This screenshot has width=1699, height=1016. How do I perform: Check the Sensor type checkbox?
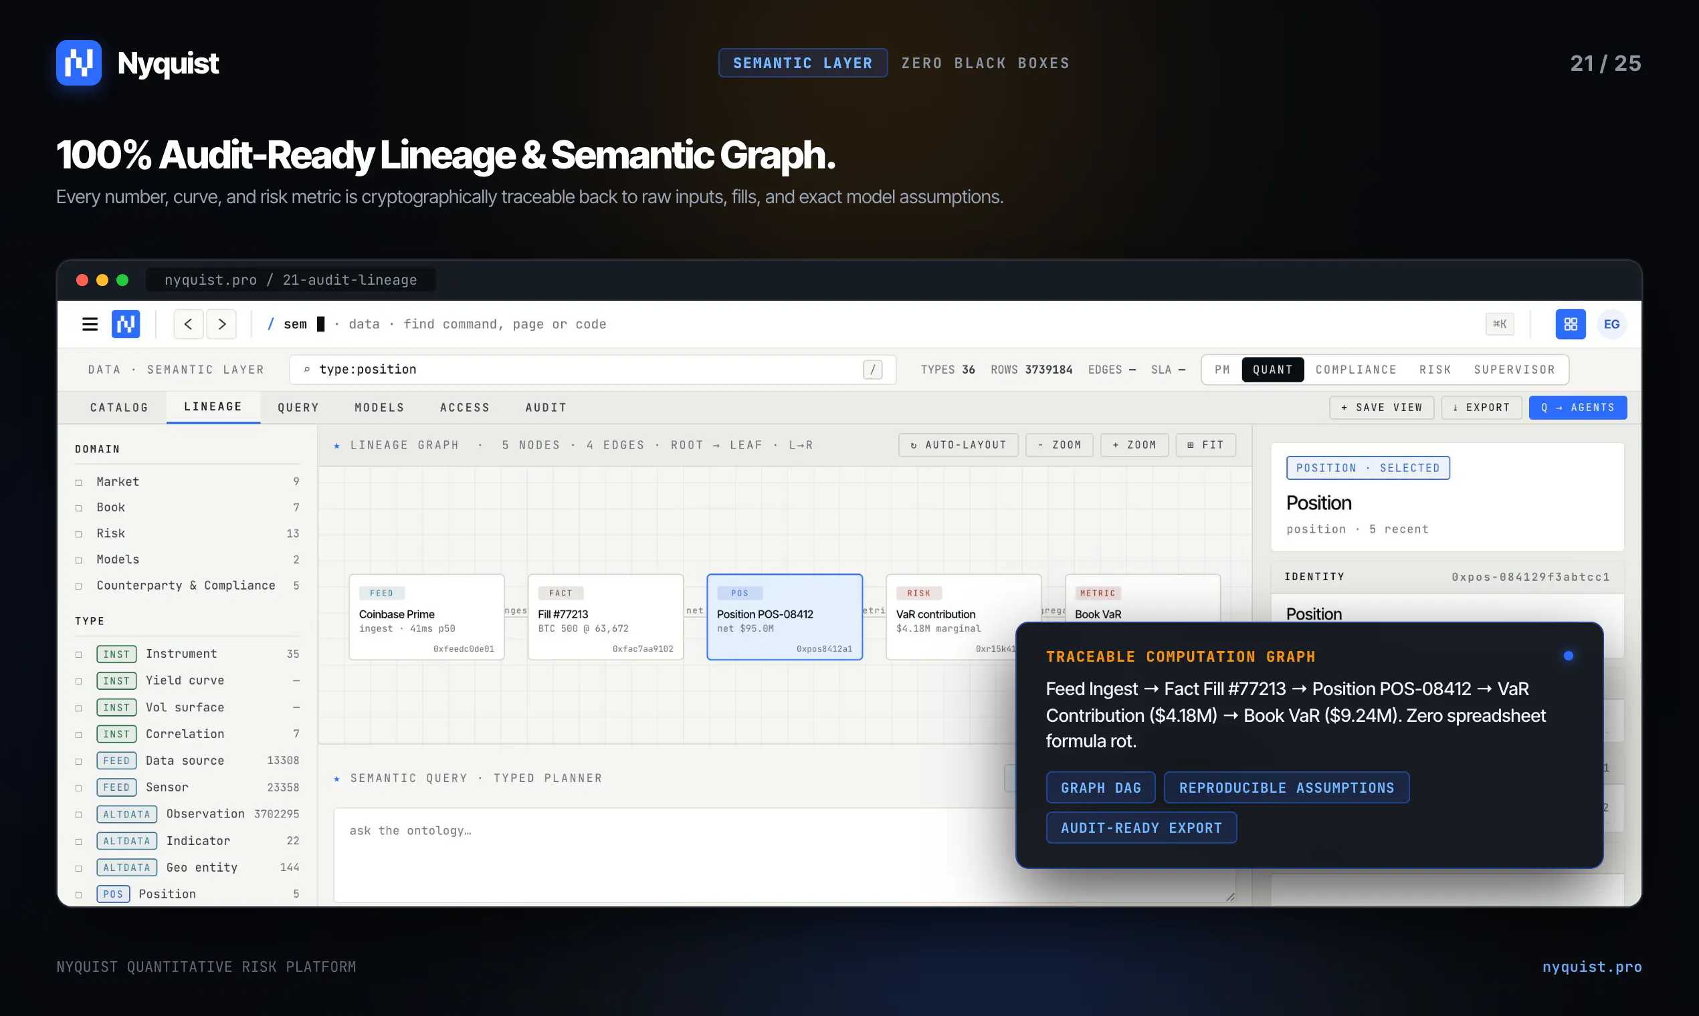79,788
